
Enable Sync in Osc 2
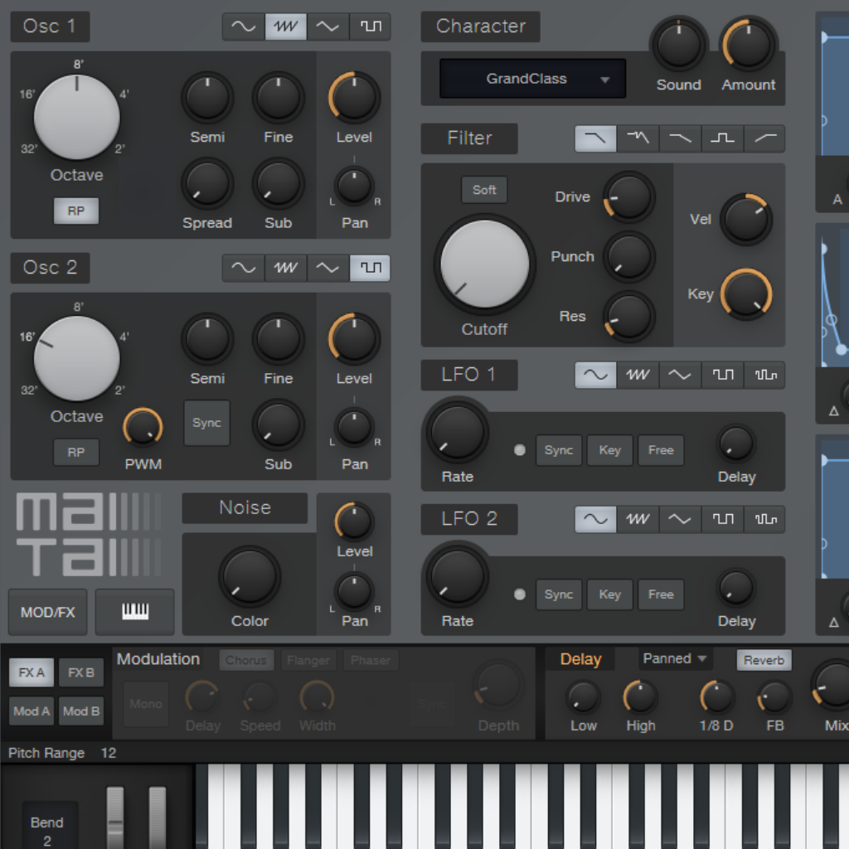point(206,423)
